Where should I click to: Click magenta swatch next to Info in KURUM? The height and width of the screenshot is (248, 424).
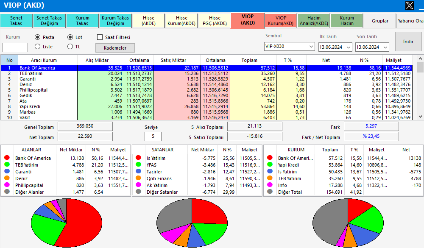tap(270, 185)
